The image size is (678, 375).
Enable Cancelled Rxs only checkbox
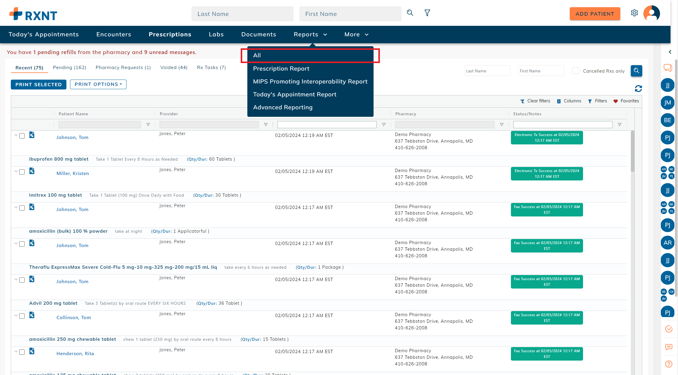tap(576, 71)
